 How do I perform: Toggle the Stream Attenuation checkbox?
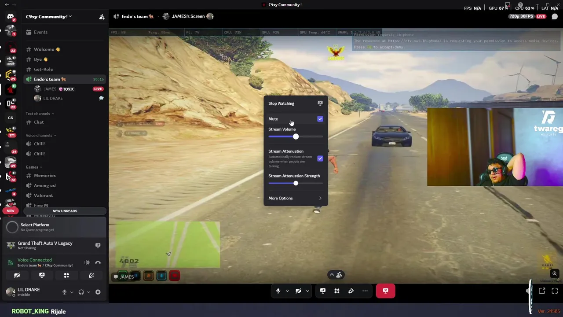point(320,158)
